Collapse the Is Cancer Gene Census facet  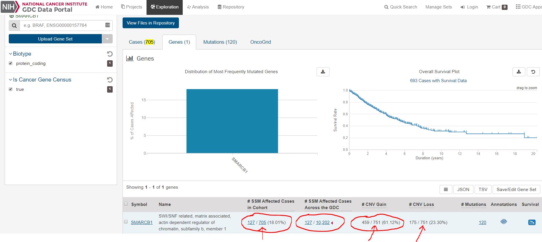tap(40, 80)
